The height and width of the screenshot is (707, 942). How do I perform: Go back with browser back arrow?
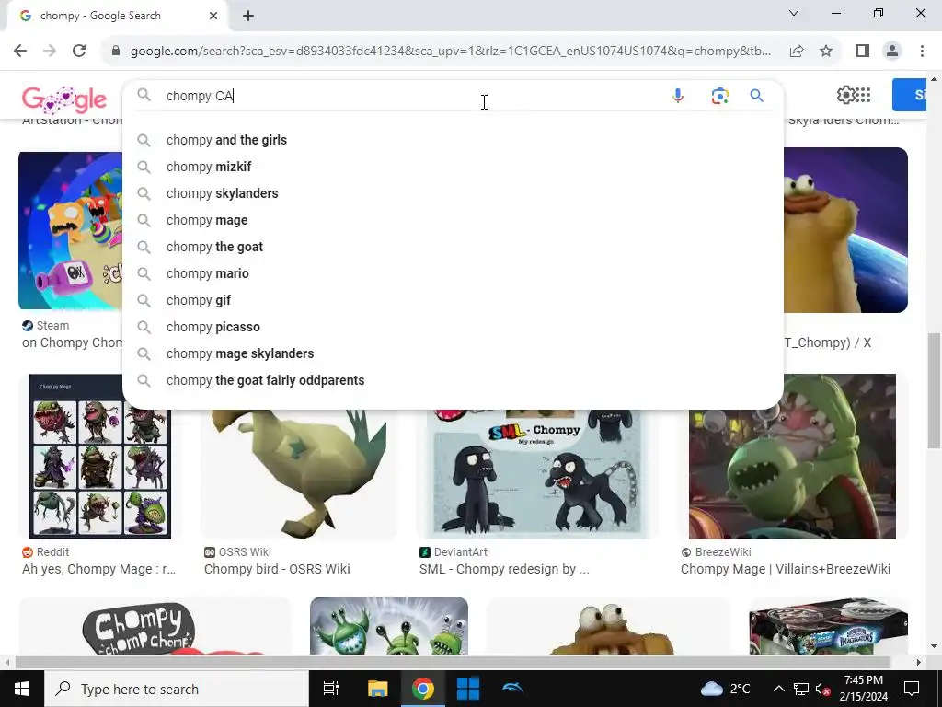[x=20, y=52]
